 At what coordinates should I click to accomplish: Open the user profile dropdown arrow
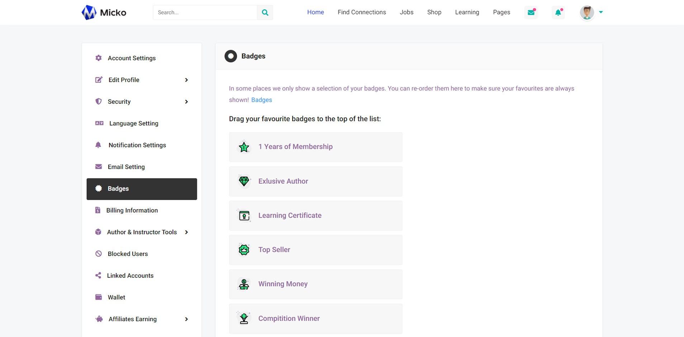(x=601, y=12)
